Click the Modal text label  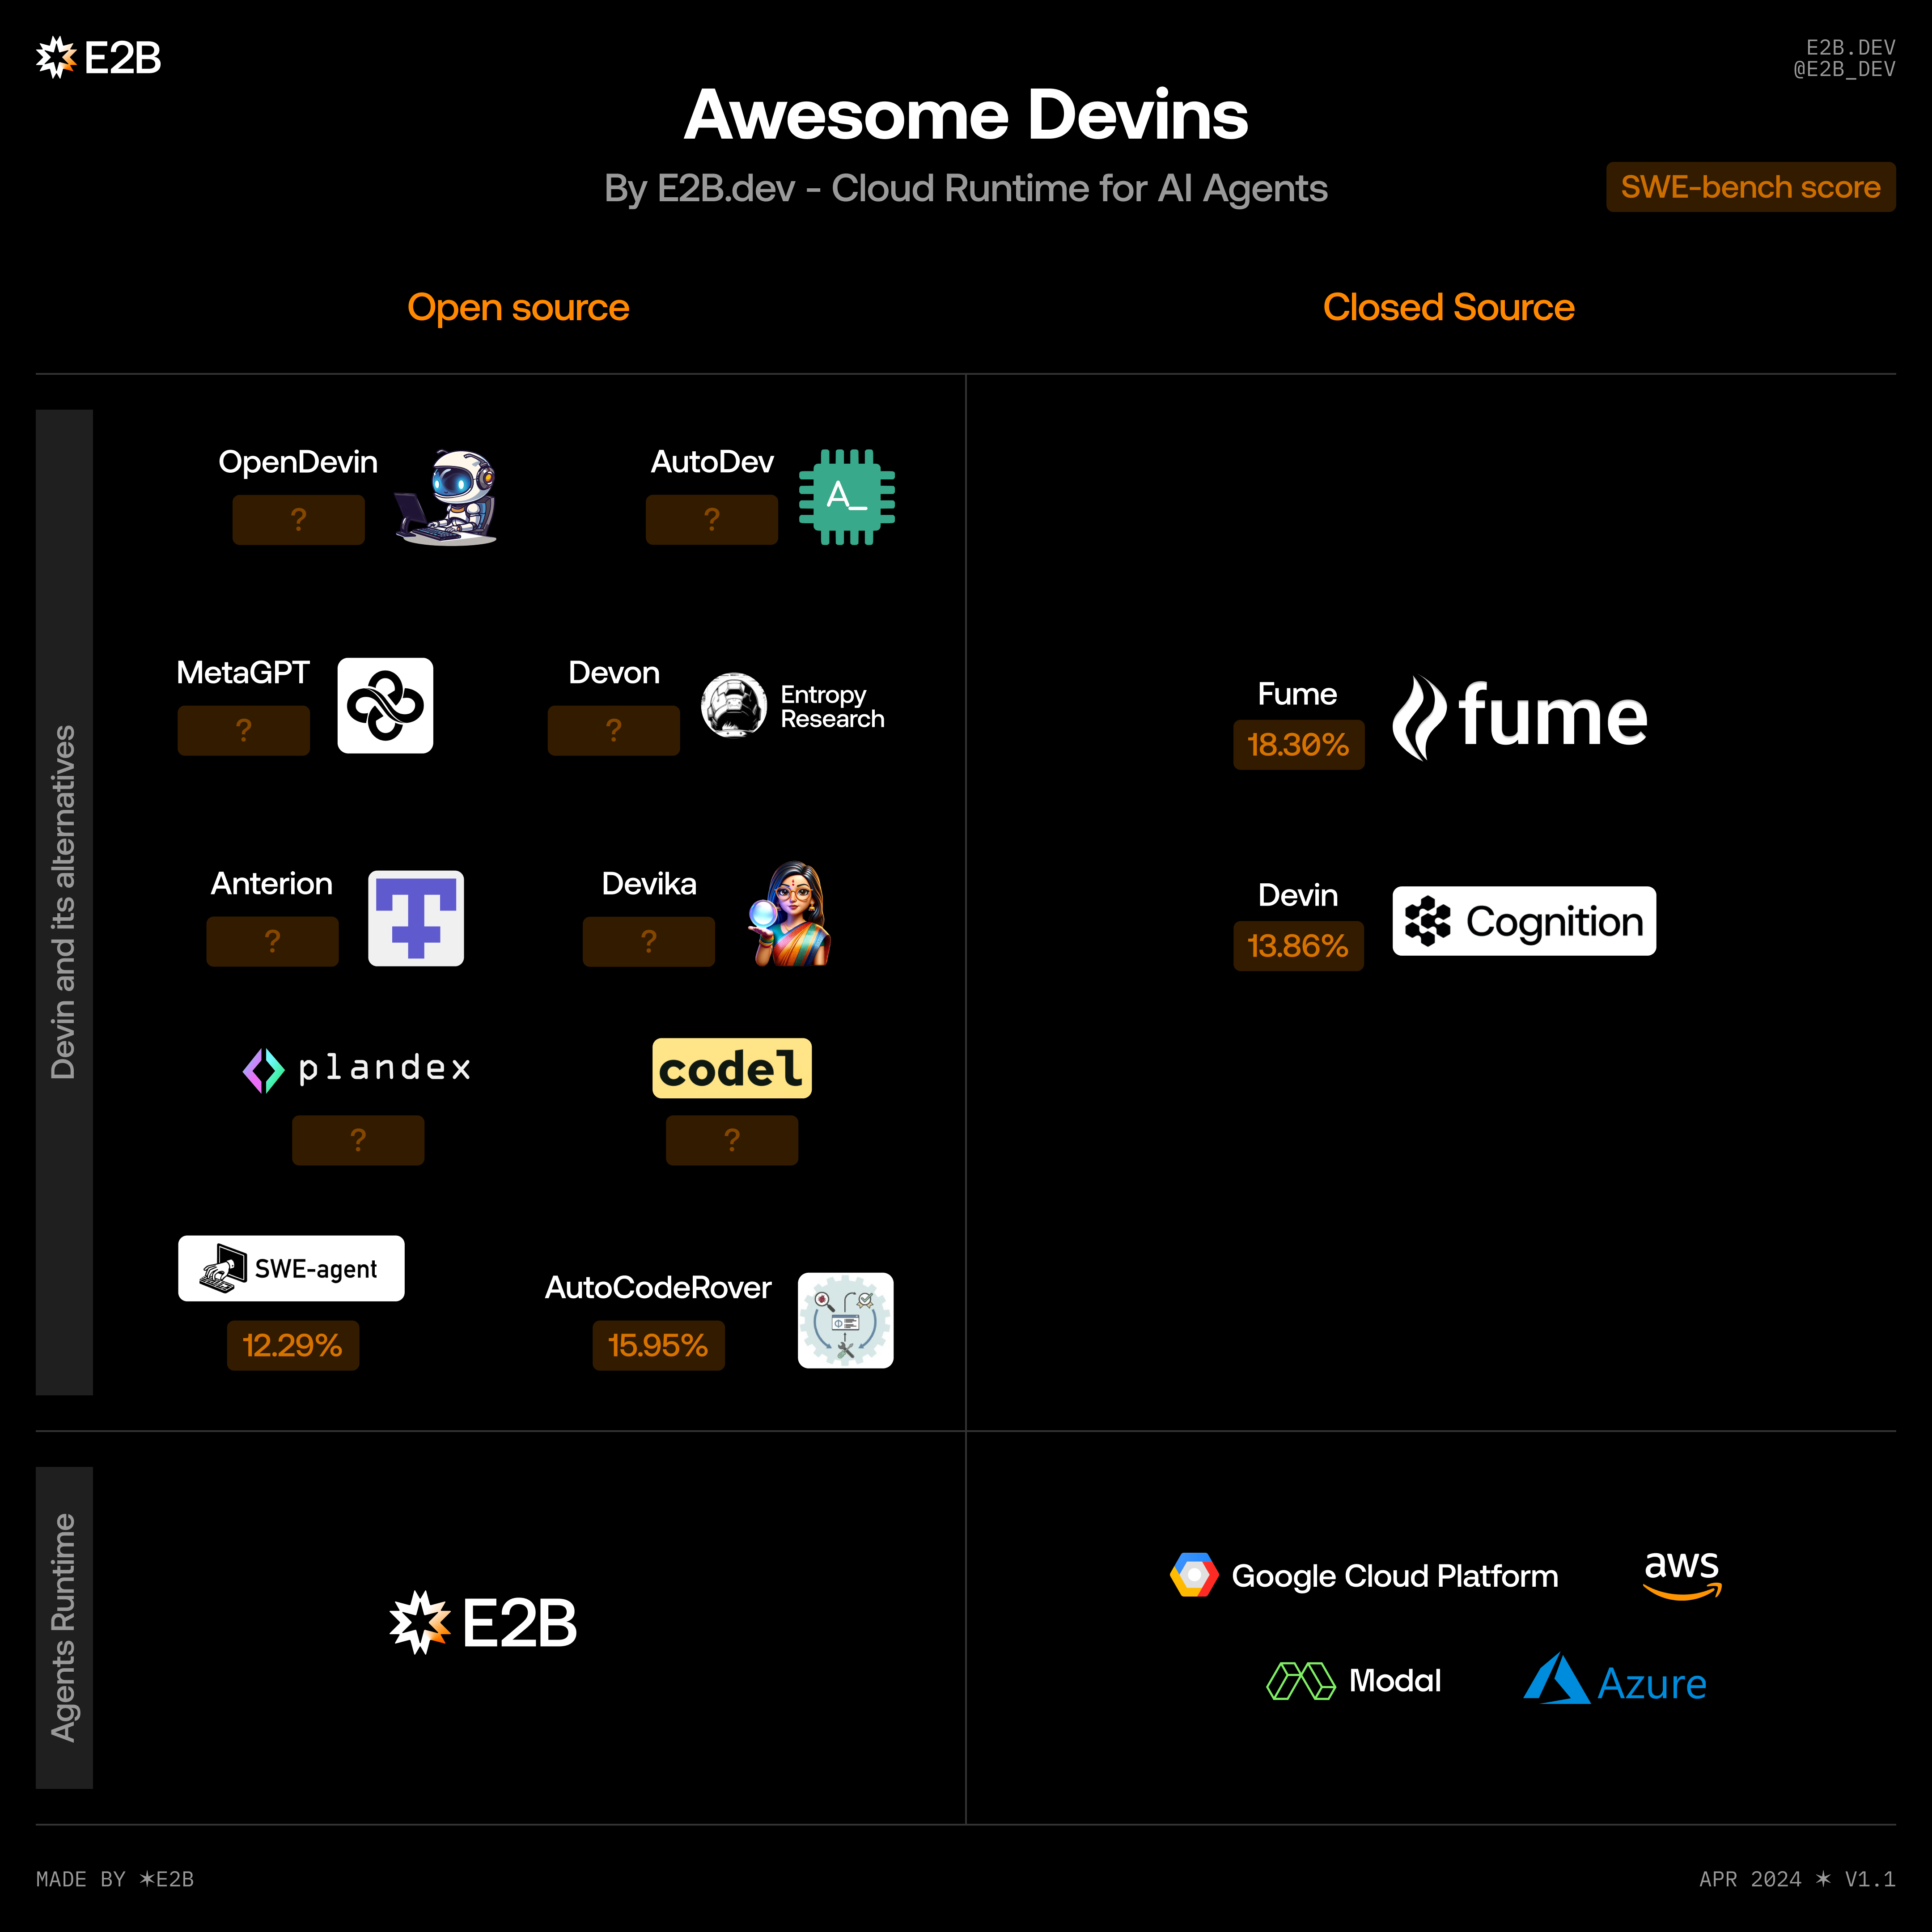point(1395,1681)
